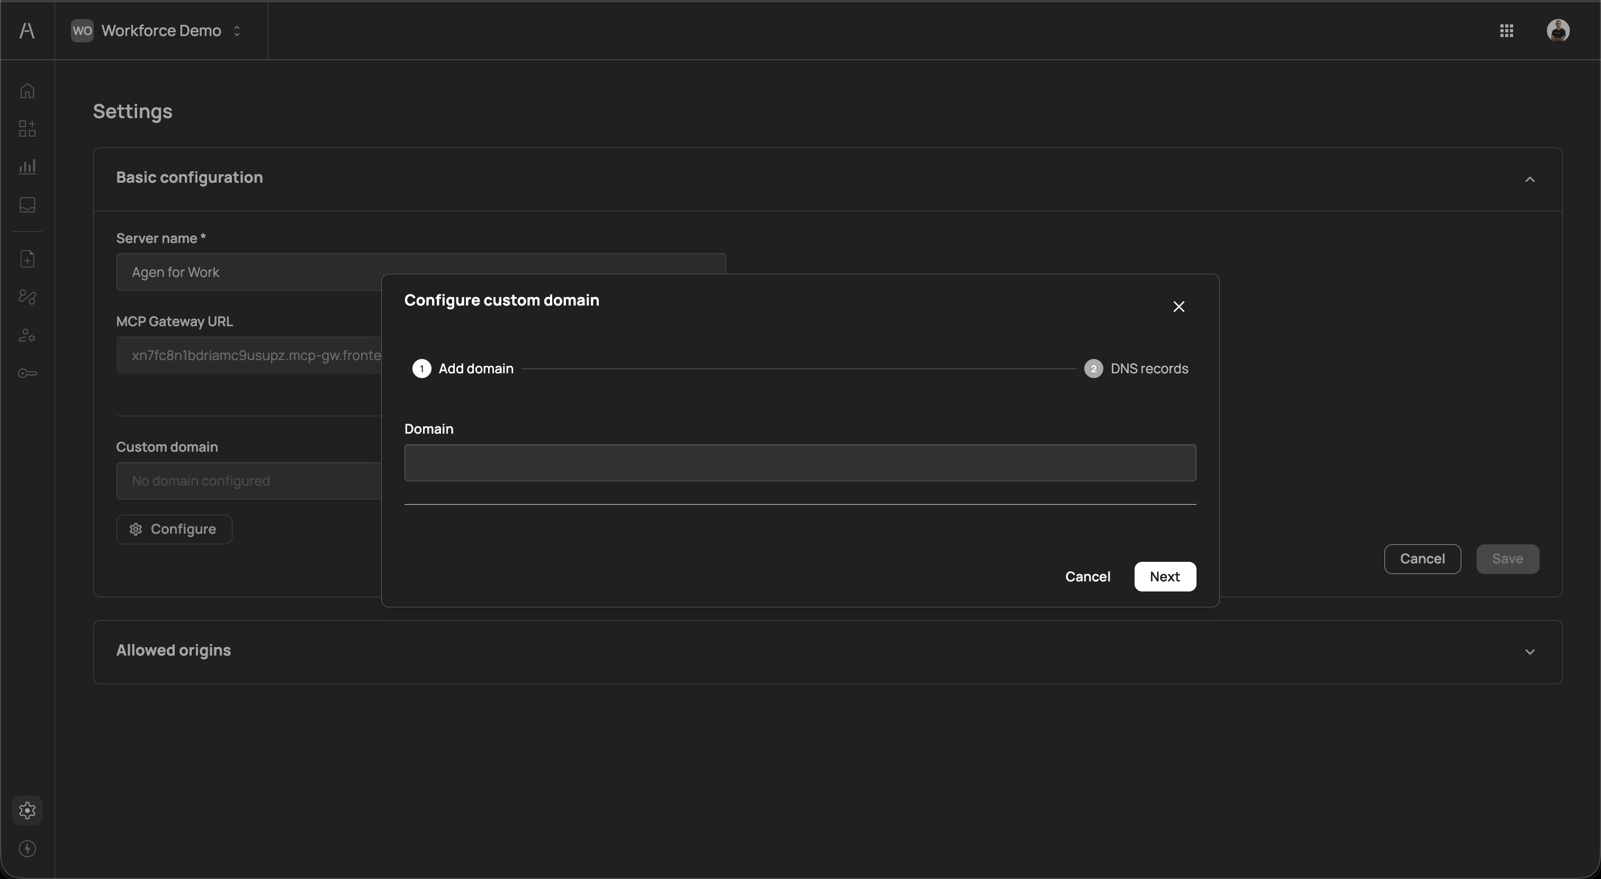Open the key credentials icon
The image size is (1601, 879).
[x=28, y=373]
